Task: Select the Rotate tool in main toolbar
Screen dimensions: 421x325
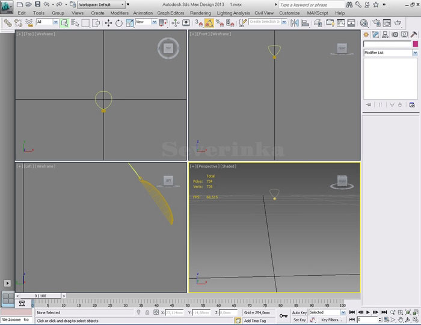Action: pyautogui.click(x=118, y=23)
